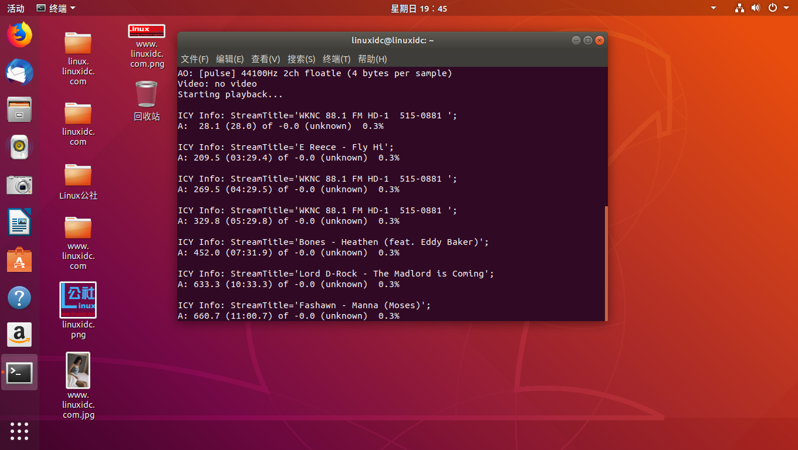Open the Files manager in the dock

pos(19,110)
